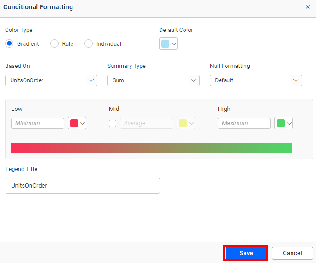The image size is (316, 263).
Task: Click the Conditional Formatting dialog title
Action: tap(38, 7)
